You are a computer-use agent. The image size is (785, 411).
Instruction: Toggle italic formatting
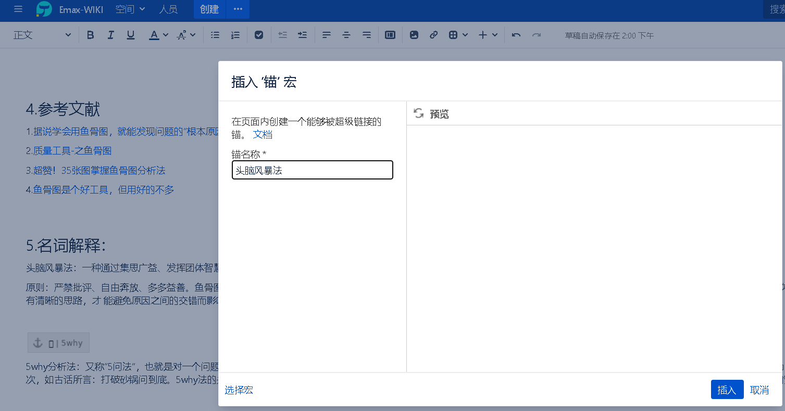[x=110, y=35]
